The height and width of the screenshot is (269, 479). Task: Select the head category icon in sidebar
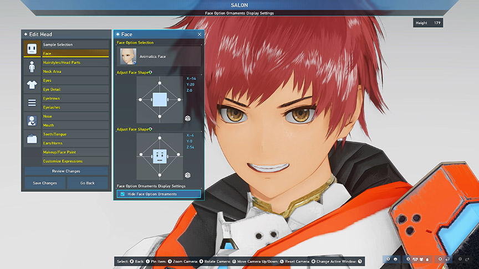pyautogui.click(x=32, y=49)
